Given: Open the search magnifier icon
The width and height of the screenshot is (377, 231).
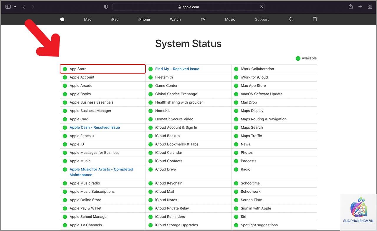Looking at the screenshot, I should tap(291, 19).
